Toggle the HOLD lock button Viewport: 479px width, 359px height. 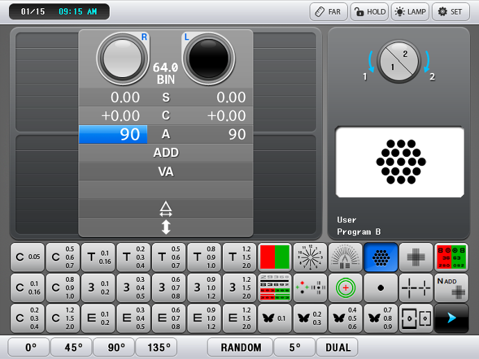click(x=369, y=12)
